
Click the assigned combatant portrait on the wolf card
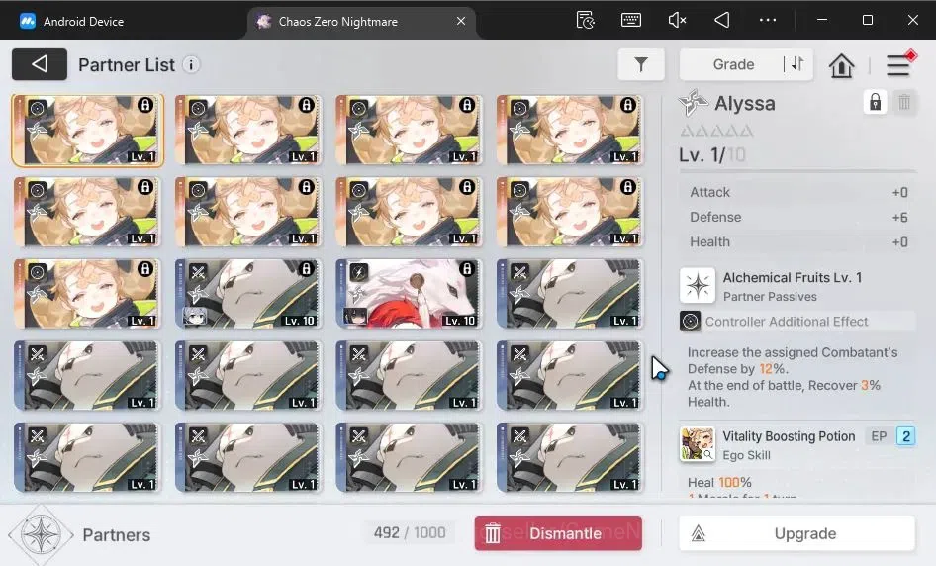click(x=355, y=316)
